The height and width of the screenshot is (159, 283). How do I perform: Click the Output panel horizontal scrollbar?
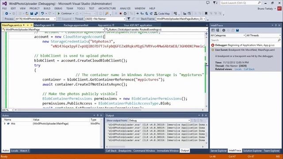pyautogui.click(x=155, y=147)
